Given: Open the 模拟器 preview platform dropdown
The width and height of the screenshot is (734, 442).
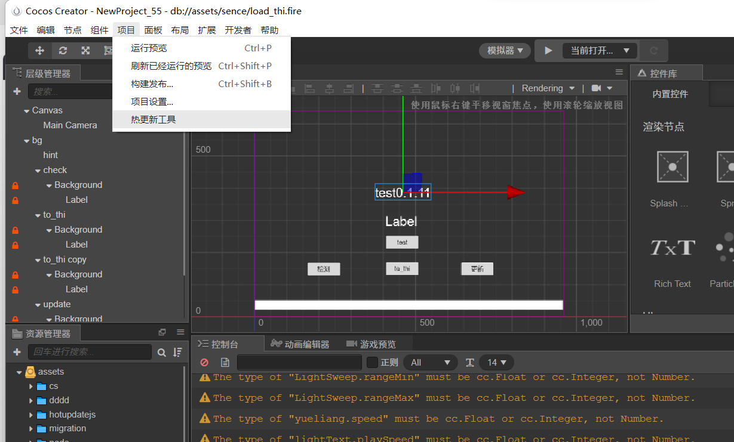Looking at the screenshot, I should (505, 51).
